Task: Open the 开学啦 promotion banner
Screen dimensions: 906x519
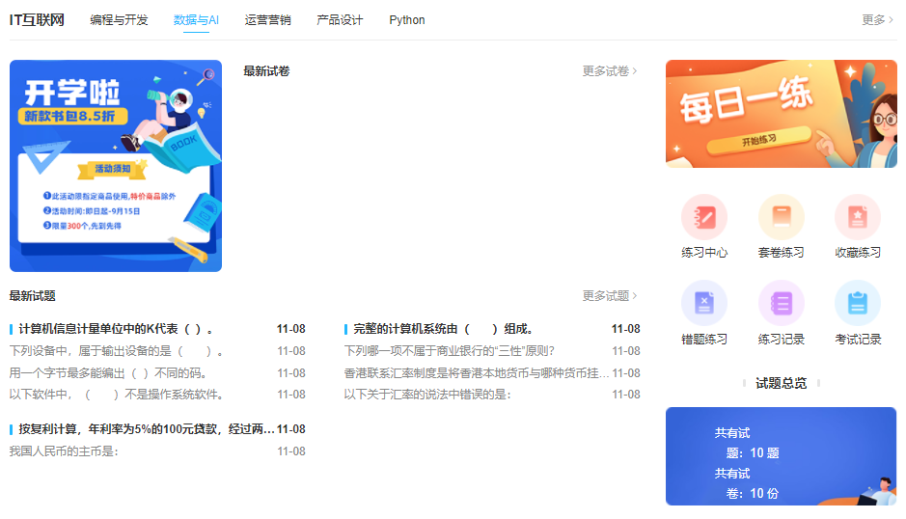Action: [x=116, y=166]
